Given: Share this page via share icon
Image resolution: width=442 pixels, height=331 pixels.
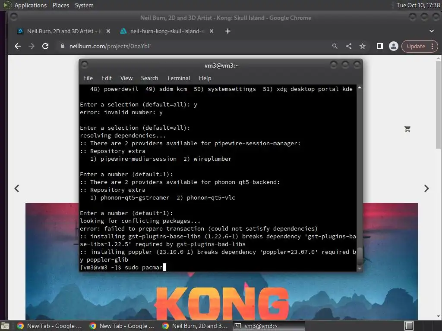Looking at the screenshot, I should [349, 46].
